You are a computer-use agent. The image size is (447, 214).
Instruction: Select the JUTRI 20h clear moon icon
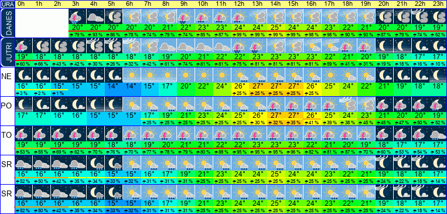click(x=384, y=46)
